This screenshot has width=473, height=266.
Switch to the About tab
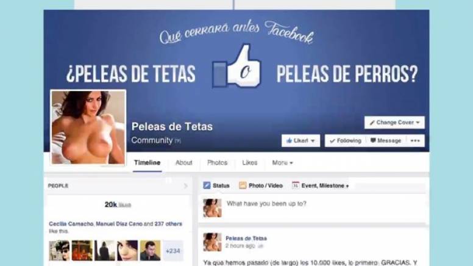tap(183, 163)
